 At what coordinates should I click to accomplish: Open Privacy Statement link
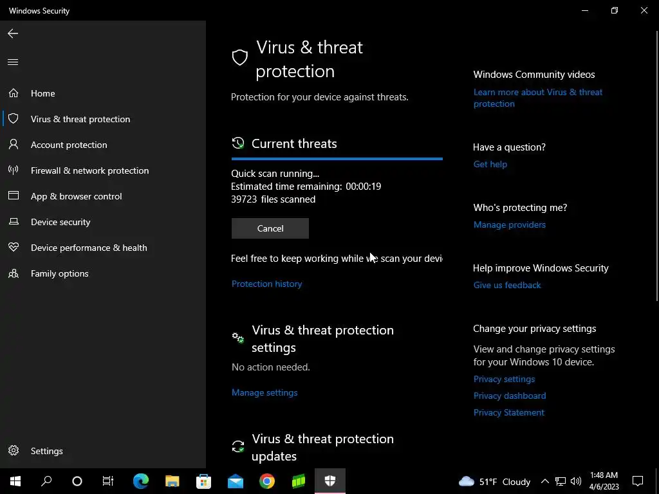coord(509,412)
